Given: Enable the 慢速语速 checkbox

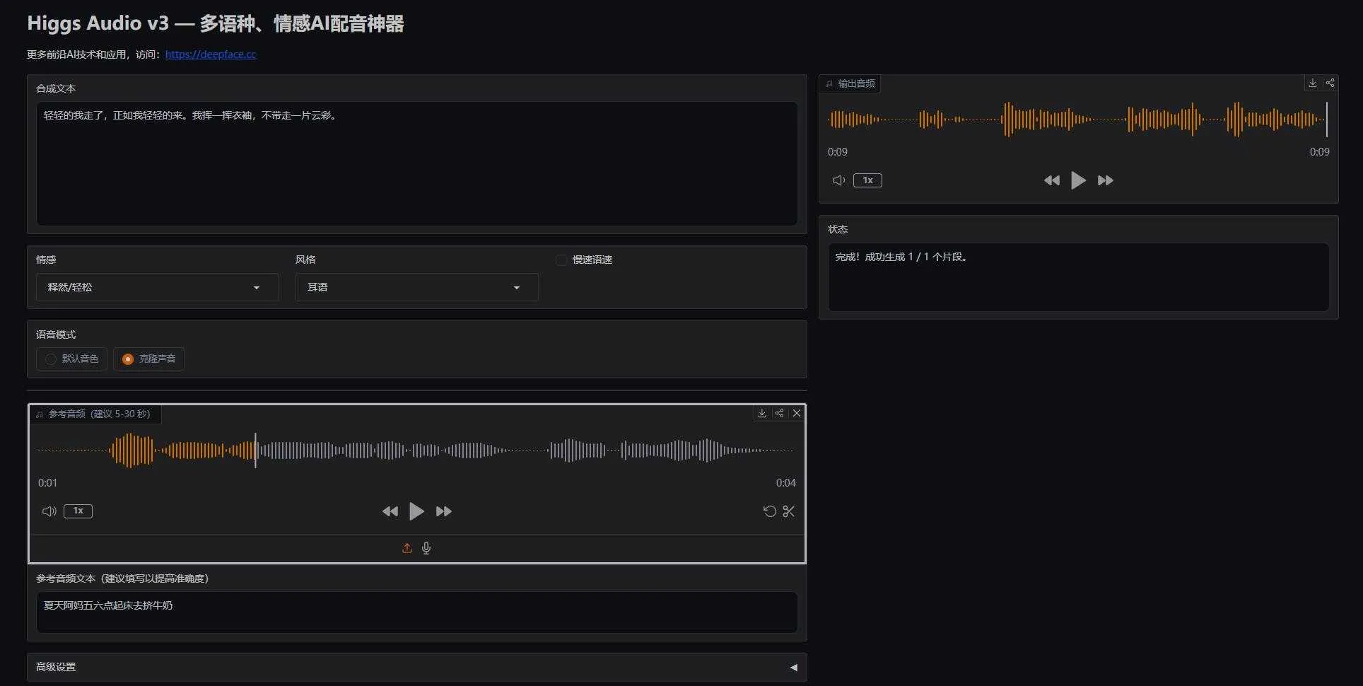Looking at the screenshot, I should point(561,260).
